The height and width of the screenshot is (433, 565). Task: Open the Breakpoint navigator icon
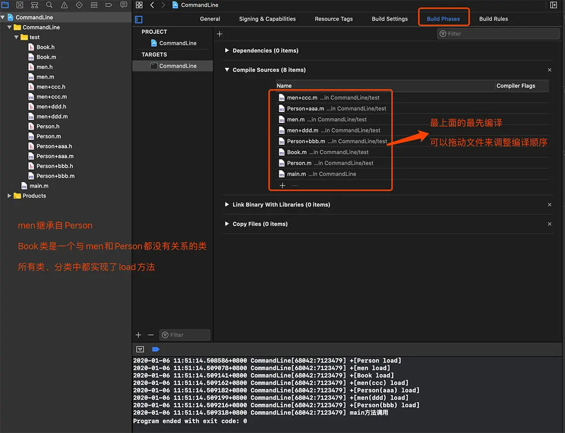coord(108,5)
